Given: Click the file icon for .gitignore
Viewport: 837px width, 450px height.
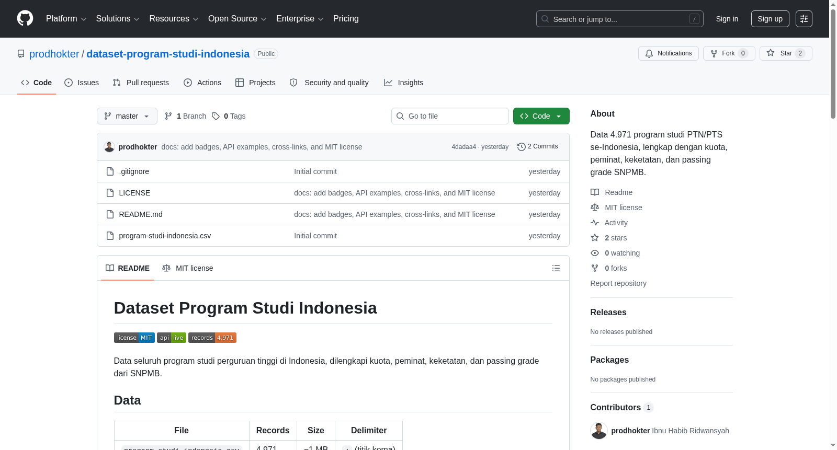Looking at the screenshot, I should coord(110,171).
